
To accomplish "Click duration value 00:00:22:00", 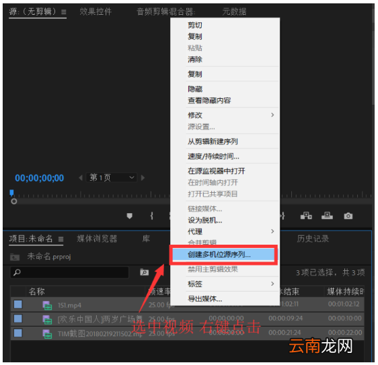I will tap(345, 333).
